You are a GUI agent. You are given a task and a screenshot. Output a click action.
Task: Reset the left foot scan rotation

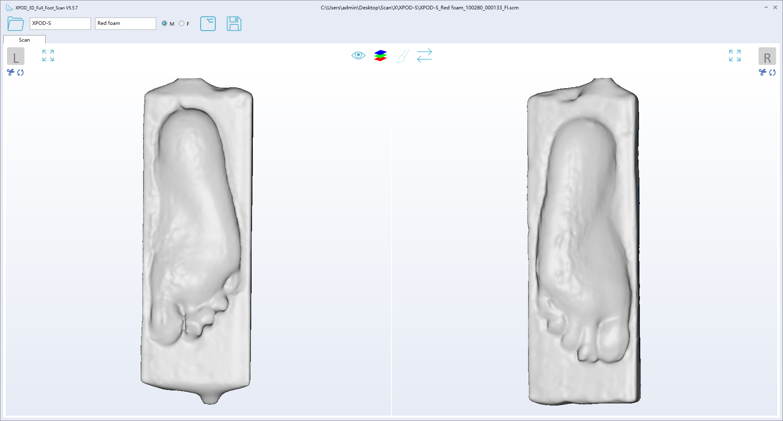(x=20, y=73)
